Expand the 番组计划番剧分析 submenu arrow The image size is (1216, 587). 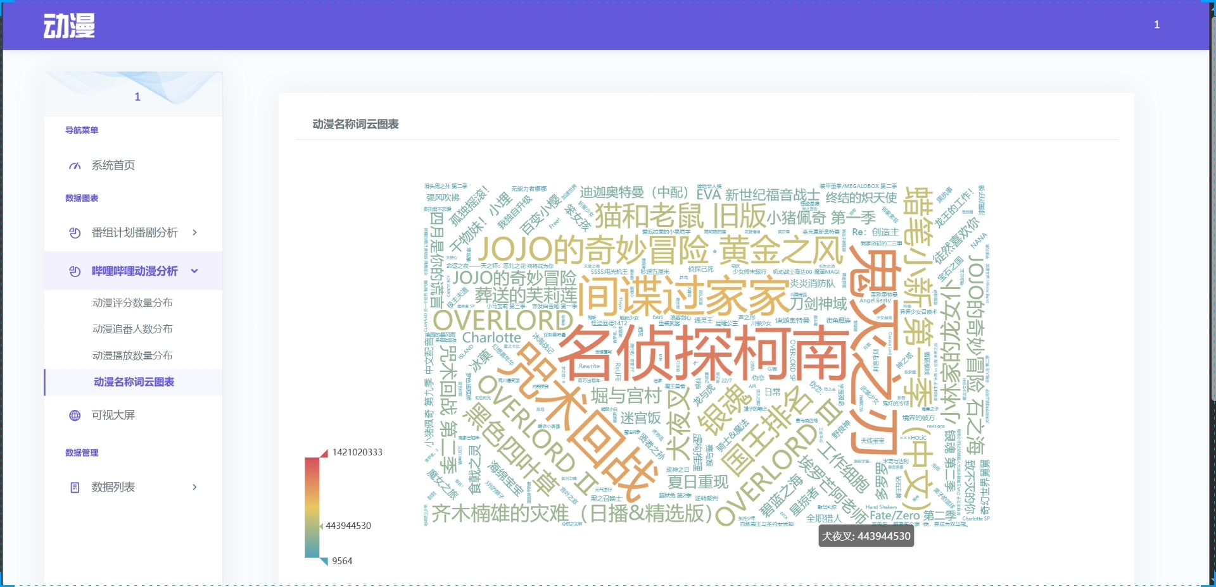click(194, 233)
